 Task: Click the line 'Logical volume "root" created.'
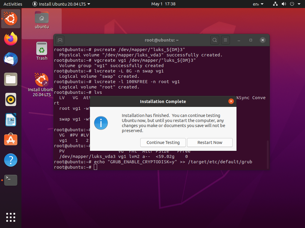coord(99,87)
